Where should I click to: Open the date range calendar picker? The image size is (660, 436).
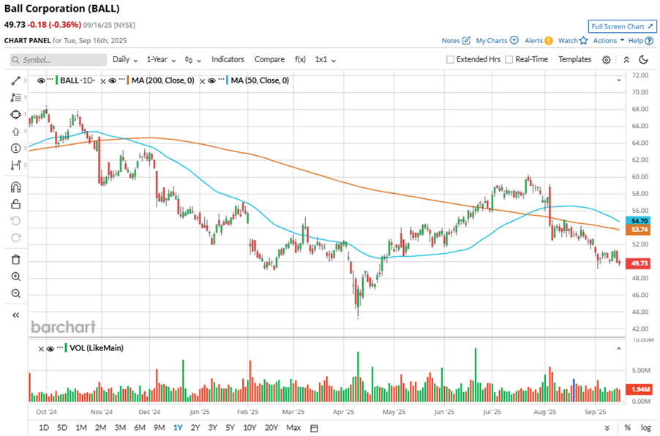[x=314, y=428]
